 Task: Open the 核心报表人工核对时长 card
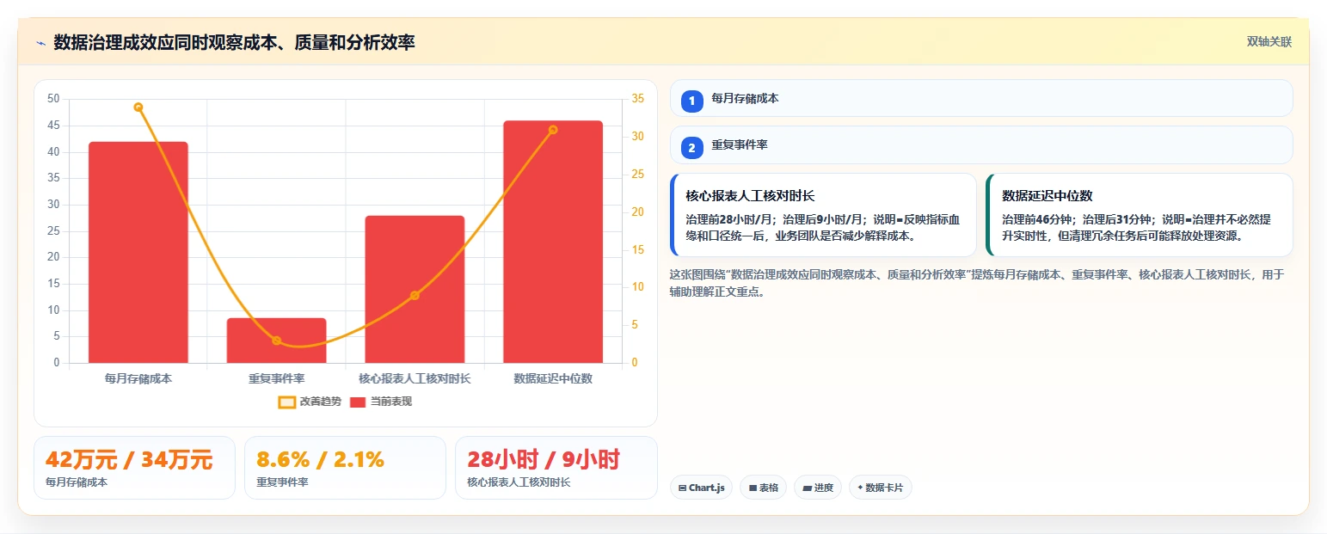coord(823,215)
